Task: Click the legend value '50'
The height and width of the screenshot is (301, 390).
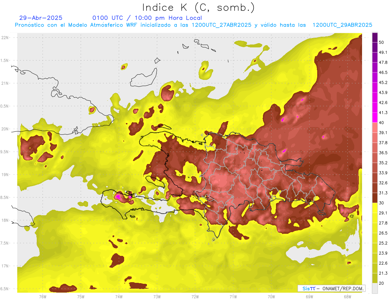Action: click(382, 42)
